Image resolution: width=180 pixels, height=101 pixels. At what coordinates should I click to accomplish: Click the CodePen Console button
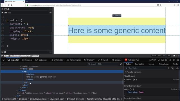click(154, 56)
